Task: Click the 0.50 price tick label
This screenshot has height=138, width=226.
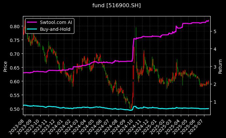Action: pyautogui.click(x=14, y=109)
